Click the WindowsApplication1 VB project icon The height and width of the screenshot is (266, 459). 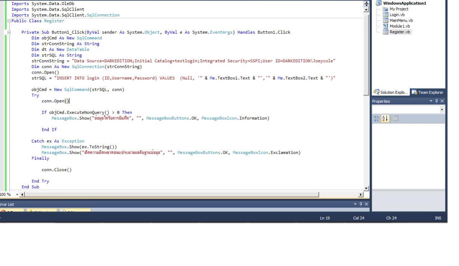[378, 3]
